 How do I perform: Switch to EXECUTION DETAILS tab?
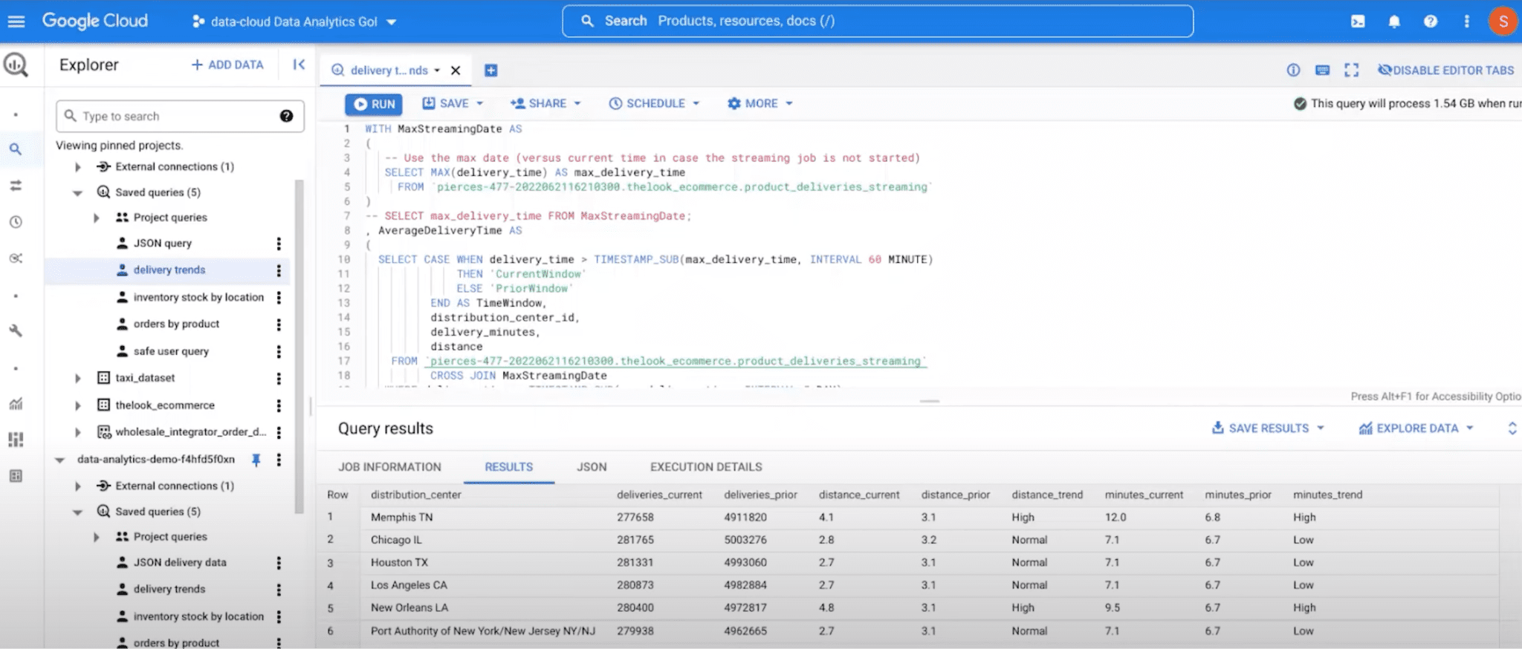click(x=706, y=467)
